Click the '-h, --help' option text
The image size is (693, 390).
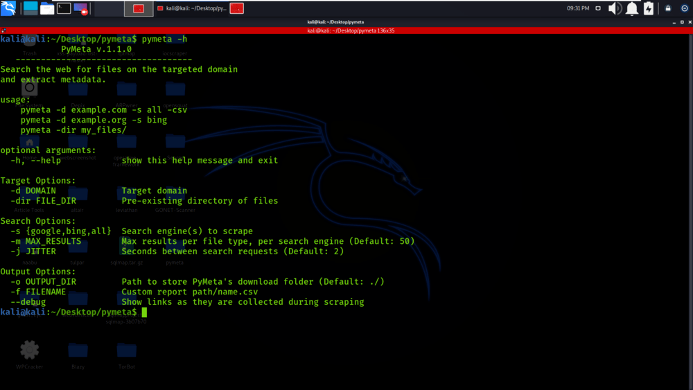coord(36,160)
